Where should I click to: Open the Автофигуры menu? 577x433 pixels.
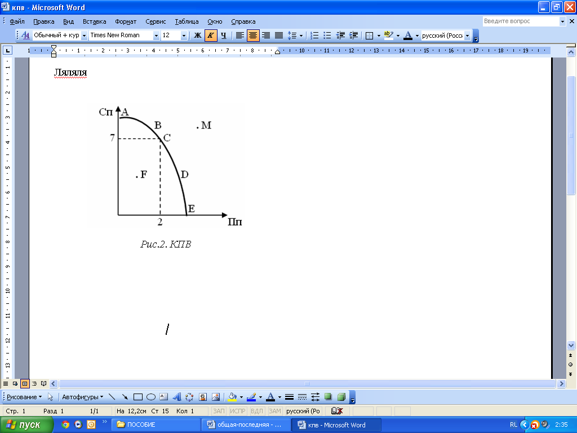(82, 397)
